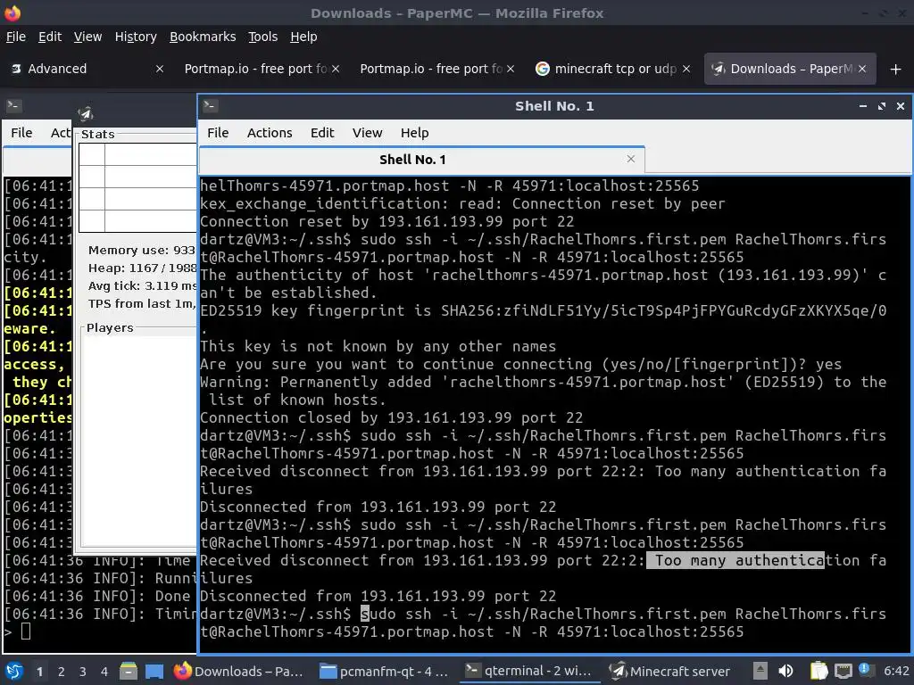
Task: Open File menu in background terminal
Action: point(21,133)
